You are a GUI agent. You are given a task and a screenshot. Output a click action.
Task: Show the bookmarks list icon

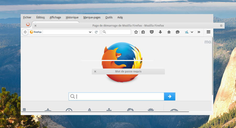pos(143,32)
